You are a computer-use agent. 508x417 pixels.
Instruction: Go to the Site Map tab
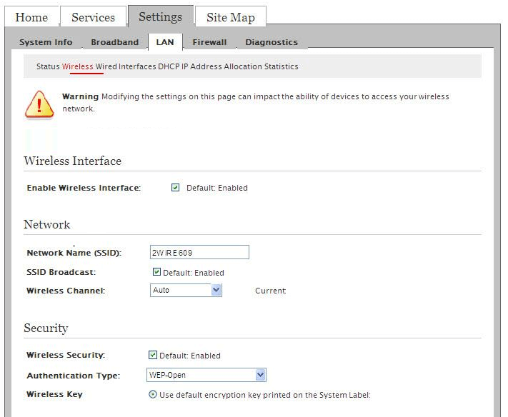[230, 17]
